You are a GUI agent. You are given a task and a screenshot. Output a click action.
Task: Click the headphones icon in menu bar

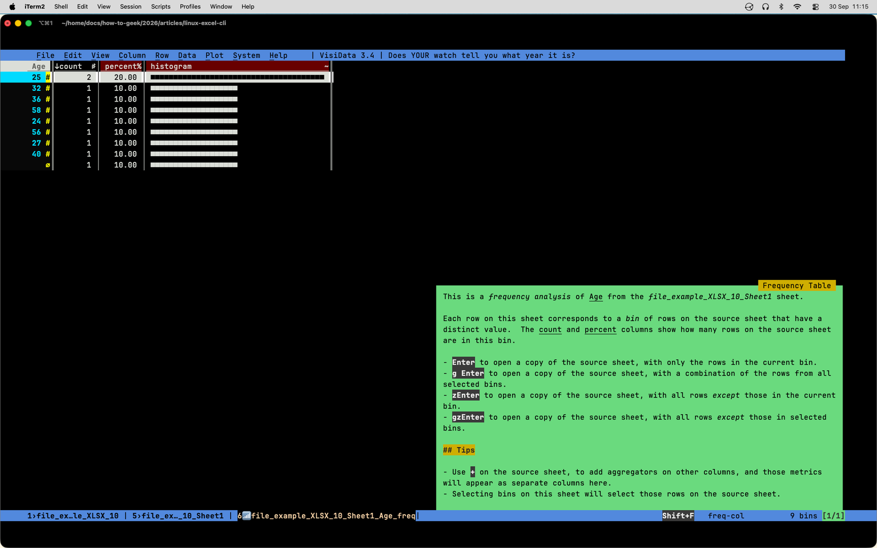(765, 7)
